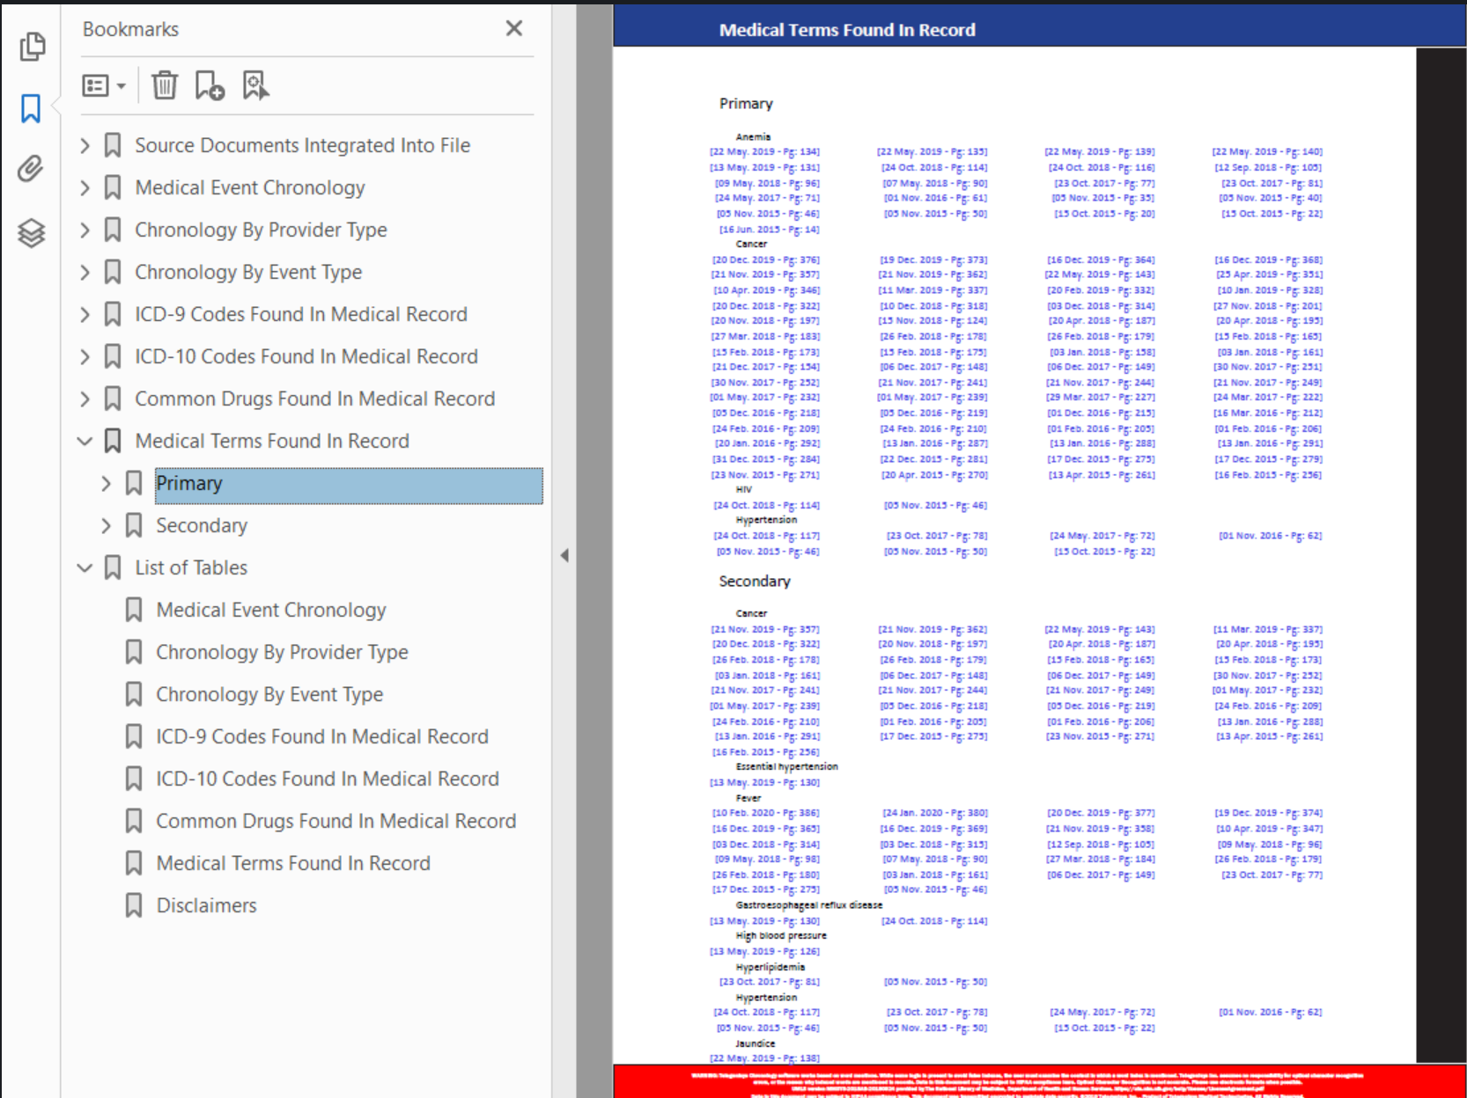Image resolution: width=1467 pixels, height=1098 pixels.
Task: Follow Fever link 10 Feb. 2020 Pg 386
Action: point(766,813)
